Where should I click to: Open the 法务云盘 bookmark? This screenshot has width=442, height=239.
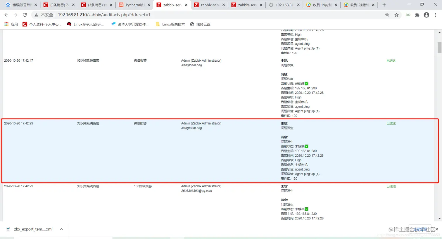200,24
